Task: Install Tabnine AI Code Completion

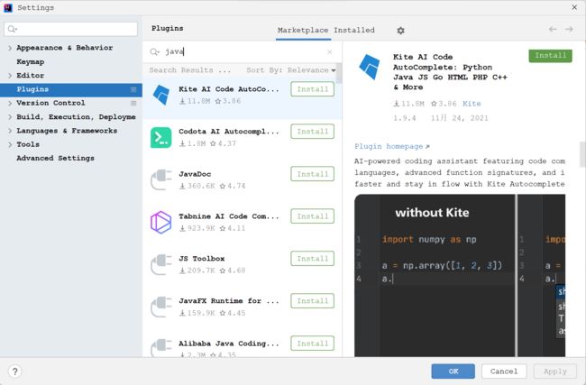Action: (313, 216)
